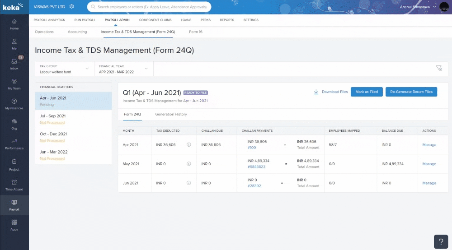Open the Apps grid icon

coord(14,222)
